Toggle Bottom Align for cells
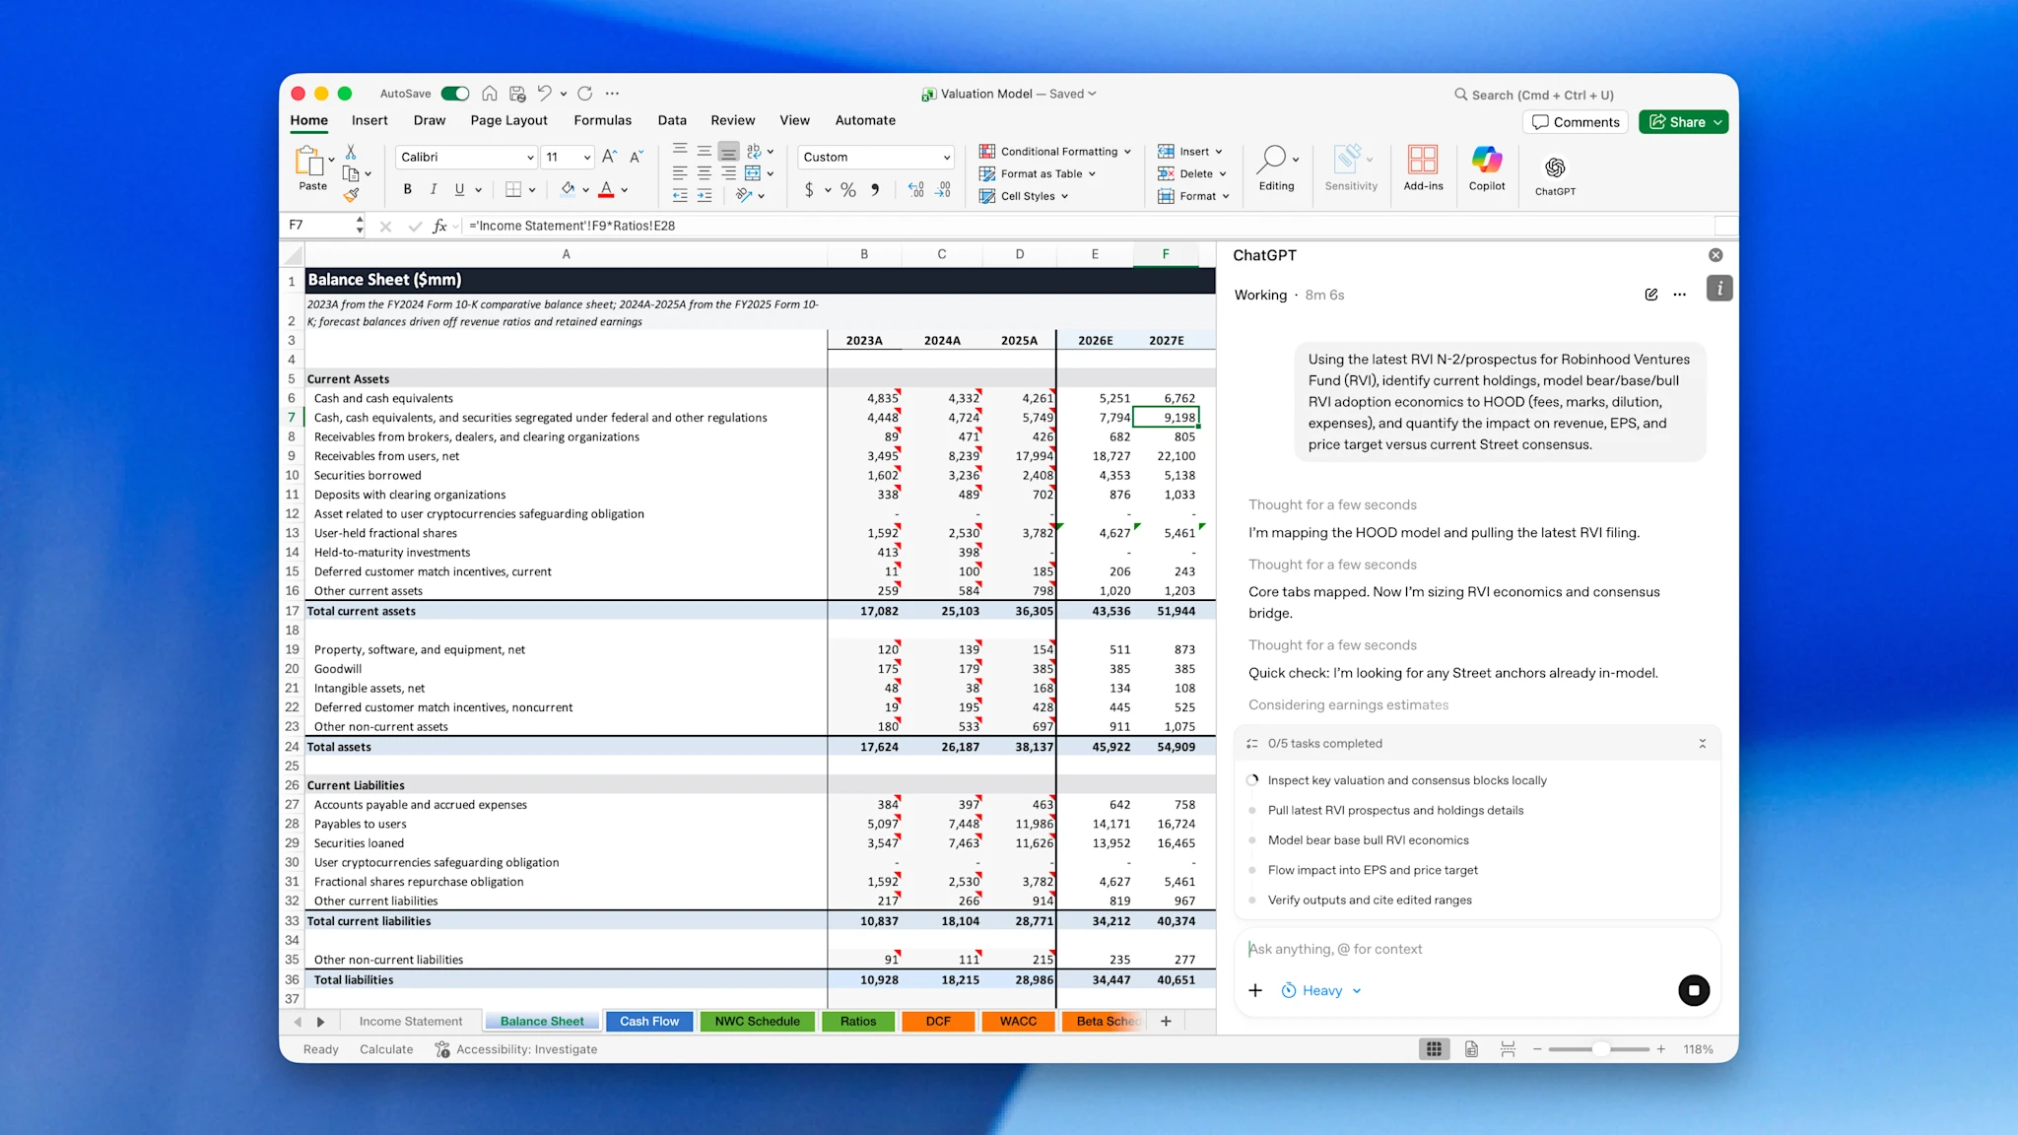The width and height of the screenshot is (2018, 1135). pyautogui.click(x=728, y=151)
